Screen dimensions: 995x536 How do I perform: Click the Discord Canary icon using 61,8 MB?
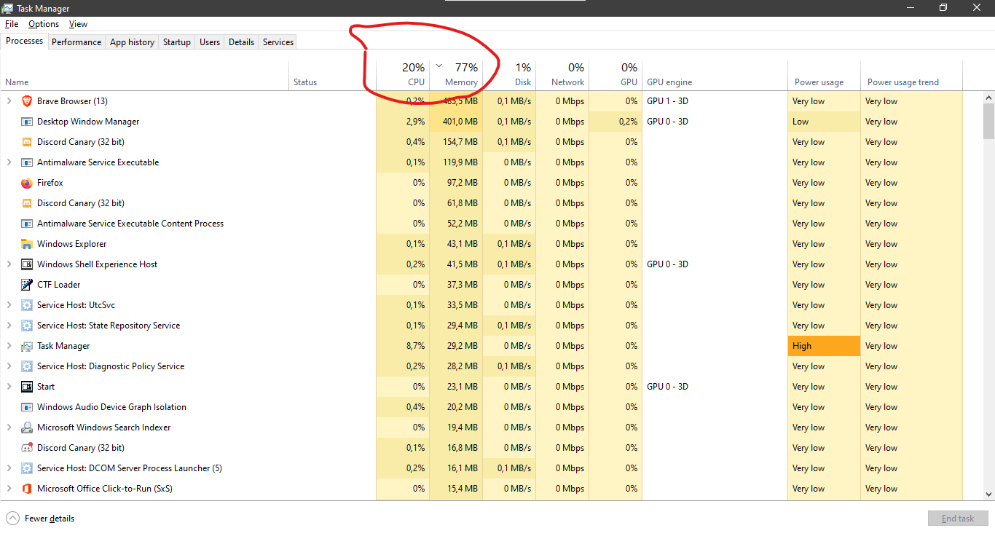click(x=27, y=203)
